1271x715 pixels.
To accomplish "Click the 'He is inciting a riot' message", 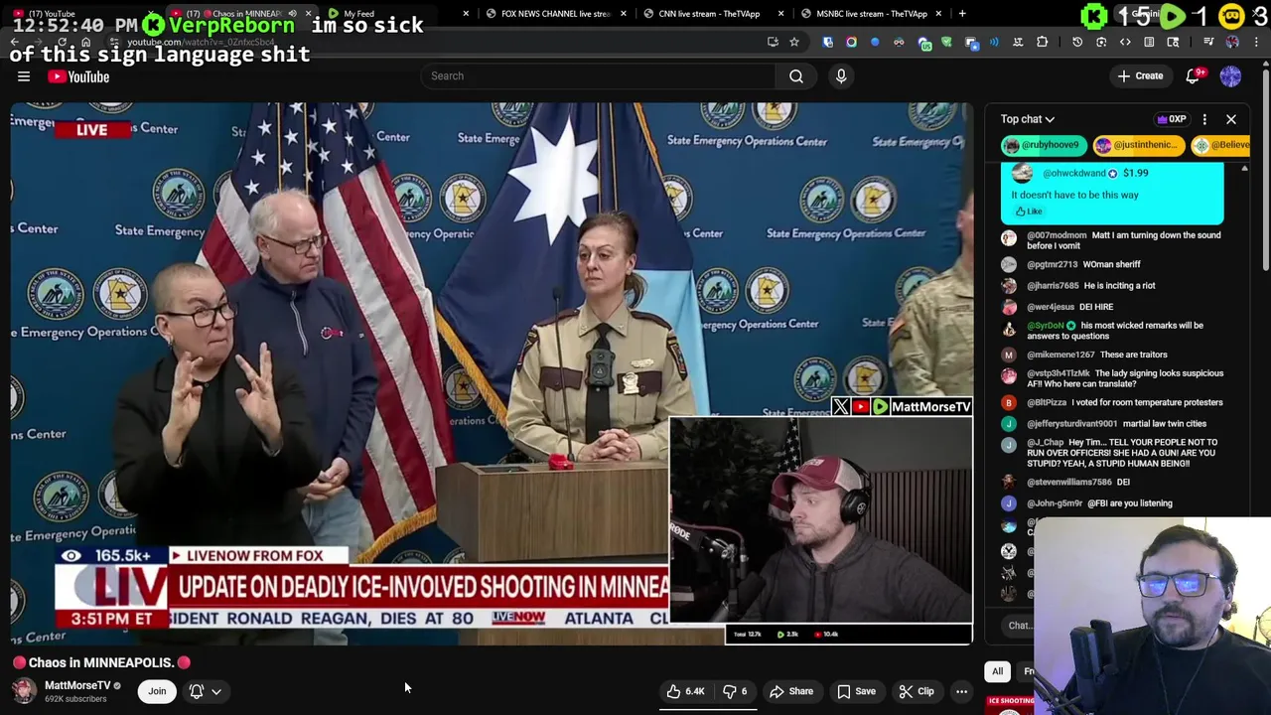I will tap(1119, 285).
